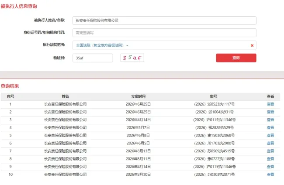The height and width of the screenshot is (185, 284).
Task: Open 查看 for case 浙1004执931号
Action: click(x=270, y=112)
